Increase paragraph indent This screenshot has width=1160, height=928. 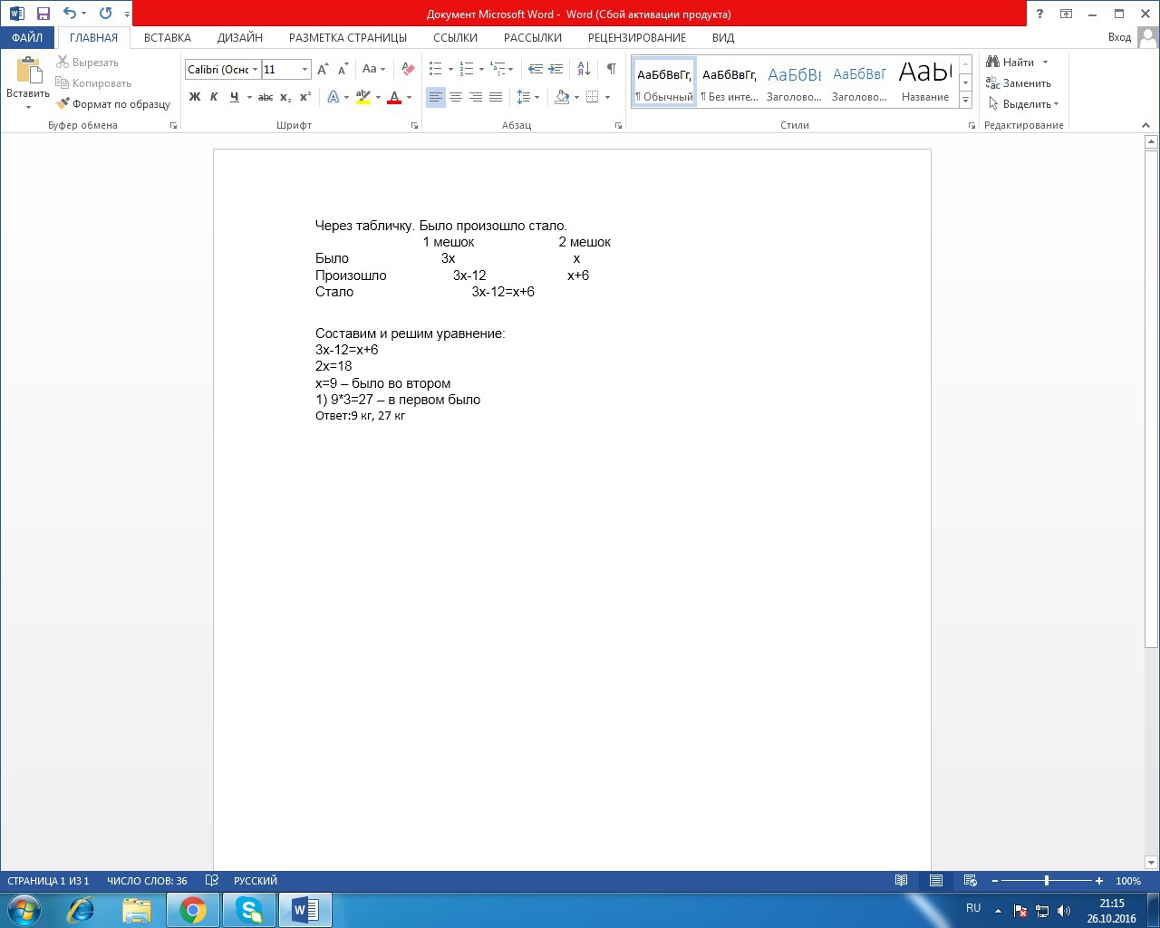coord(556,69)
